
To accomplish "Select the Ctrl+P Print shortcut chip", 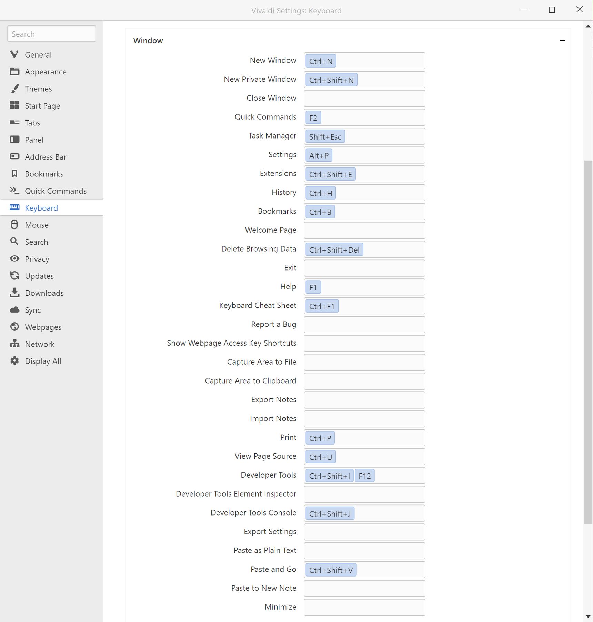I will [x=320, y=438].
